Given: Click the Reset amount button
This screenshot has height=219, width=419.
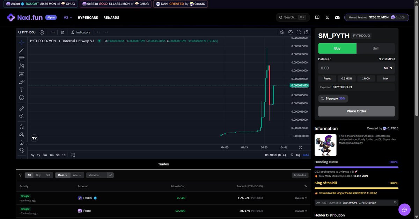Looking at the screenshot, I should (x=327, y=78).
